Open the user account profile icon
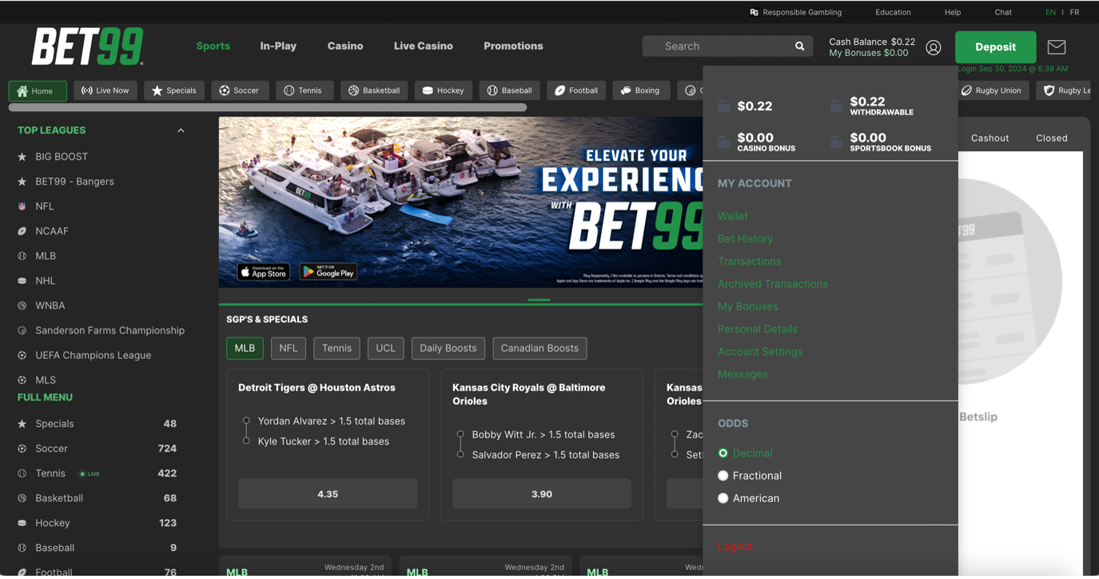1099x579 pixels. (x=933, y=47)
